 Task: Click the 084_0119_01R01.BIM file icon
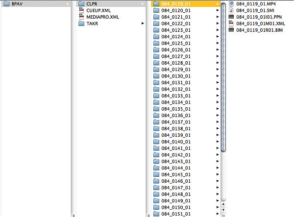pyautogui.click(x=231, y=30)
